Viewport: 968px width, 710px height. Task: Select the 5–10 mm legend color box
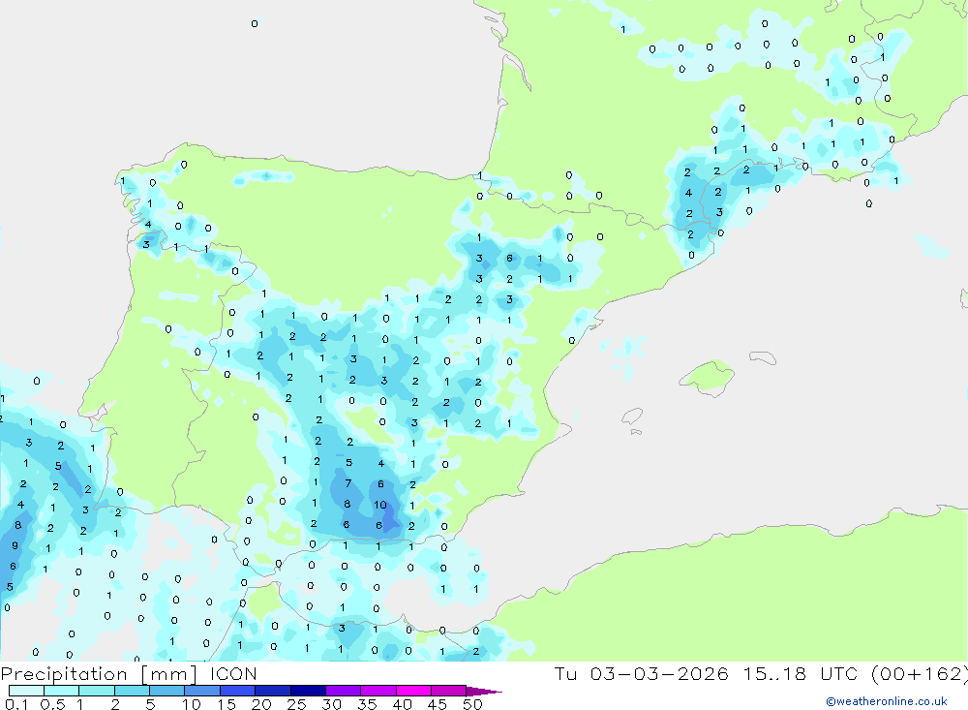point(167,691)
